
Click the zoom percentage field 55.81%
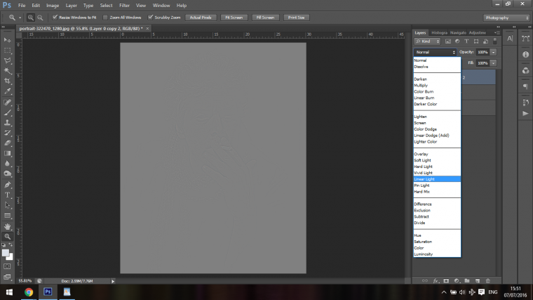coord(25,281)
